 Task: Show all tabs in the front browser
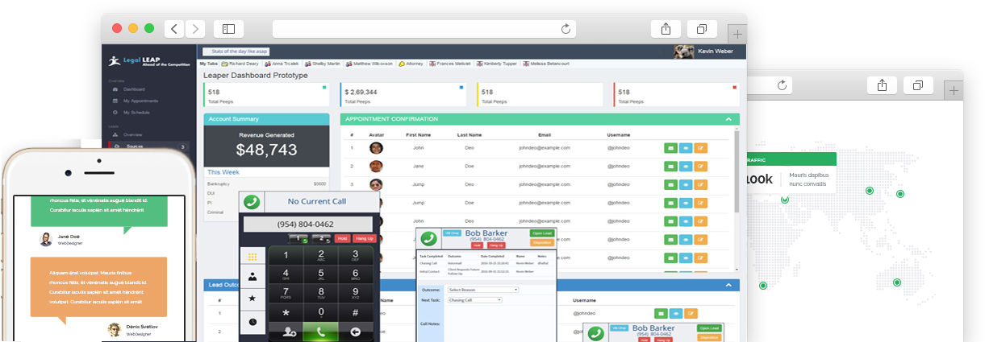pos(702,29)
